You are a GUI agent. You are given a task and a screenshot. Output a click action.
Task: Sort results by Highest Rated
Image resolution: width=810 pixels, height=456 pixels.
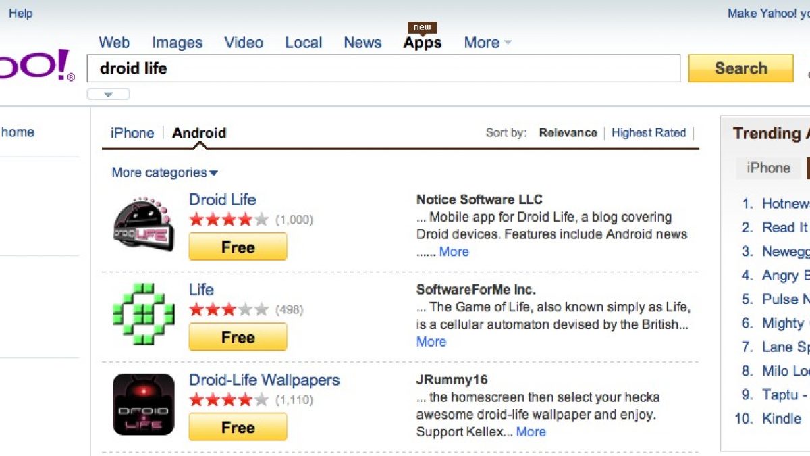pos(649,133)
